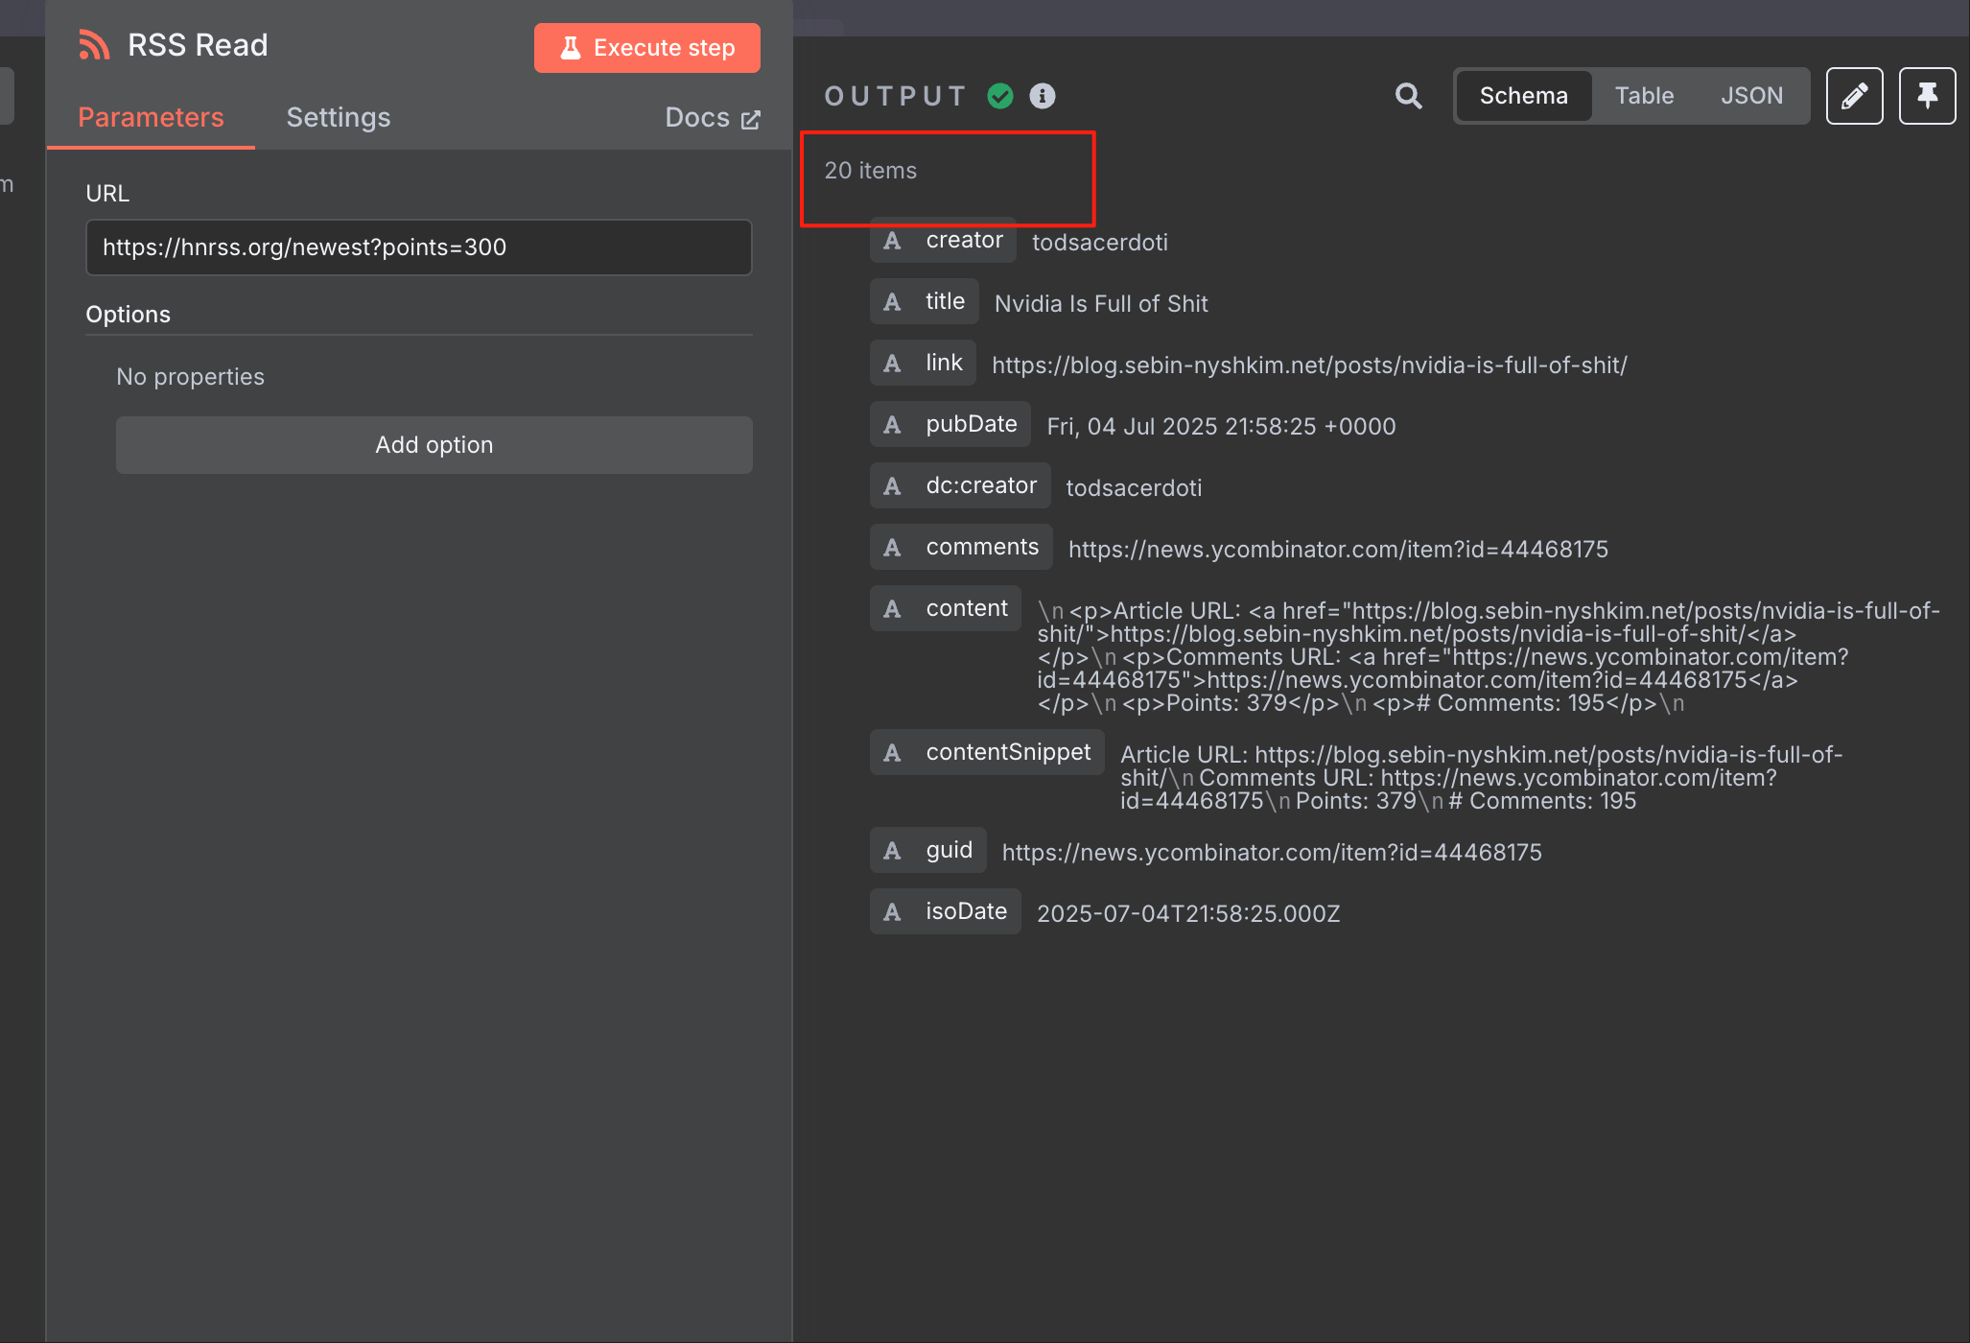This screenshot has height=1343, width=1970.
Task: Click the green success checkmark icon
Action: point(1000,96)
